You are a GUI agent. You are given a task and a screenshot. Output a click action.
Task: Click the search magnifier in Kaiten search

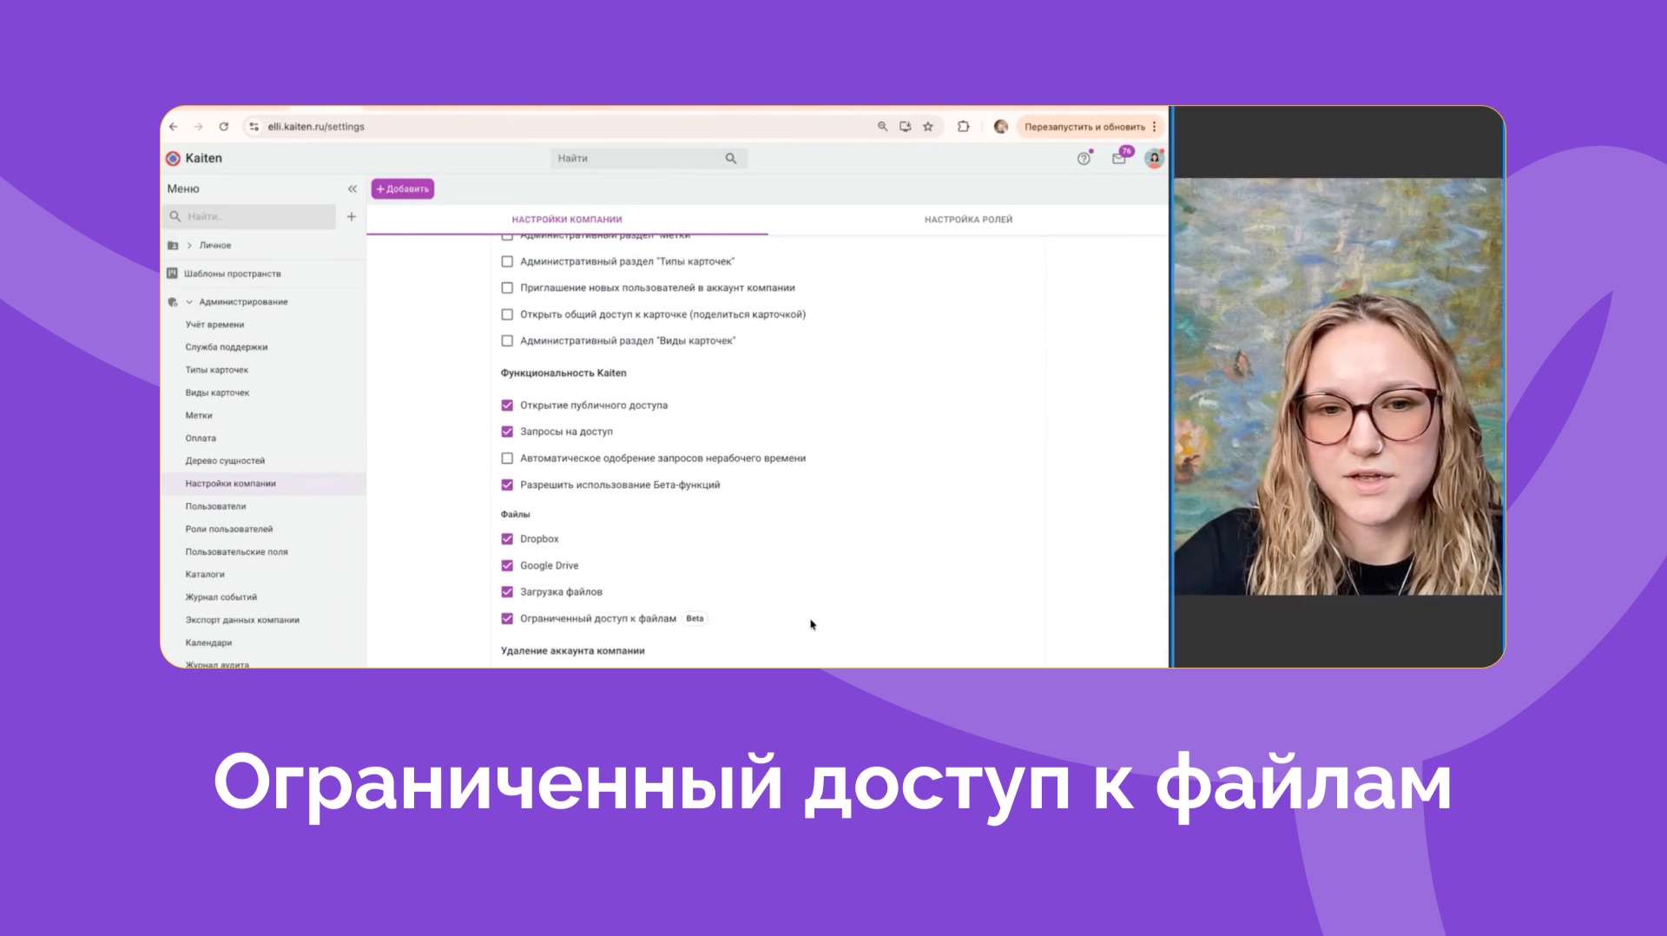[x=731, y=158]
